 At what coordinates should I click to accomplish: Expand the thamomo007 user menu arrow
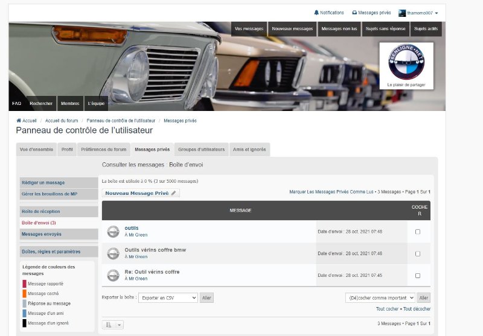(x=437, y=13)
